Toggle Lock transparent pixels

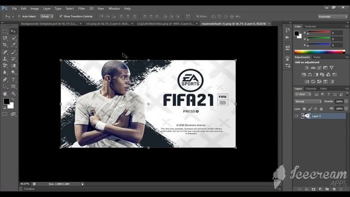click(x=304, y=109)
